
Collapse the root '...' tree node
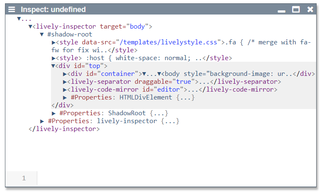(x=19, y=19)
